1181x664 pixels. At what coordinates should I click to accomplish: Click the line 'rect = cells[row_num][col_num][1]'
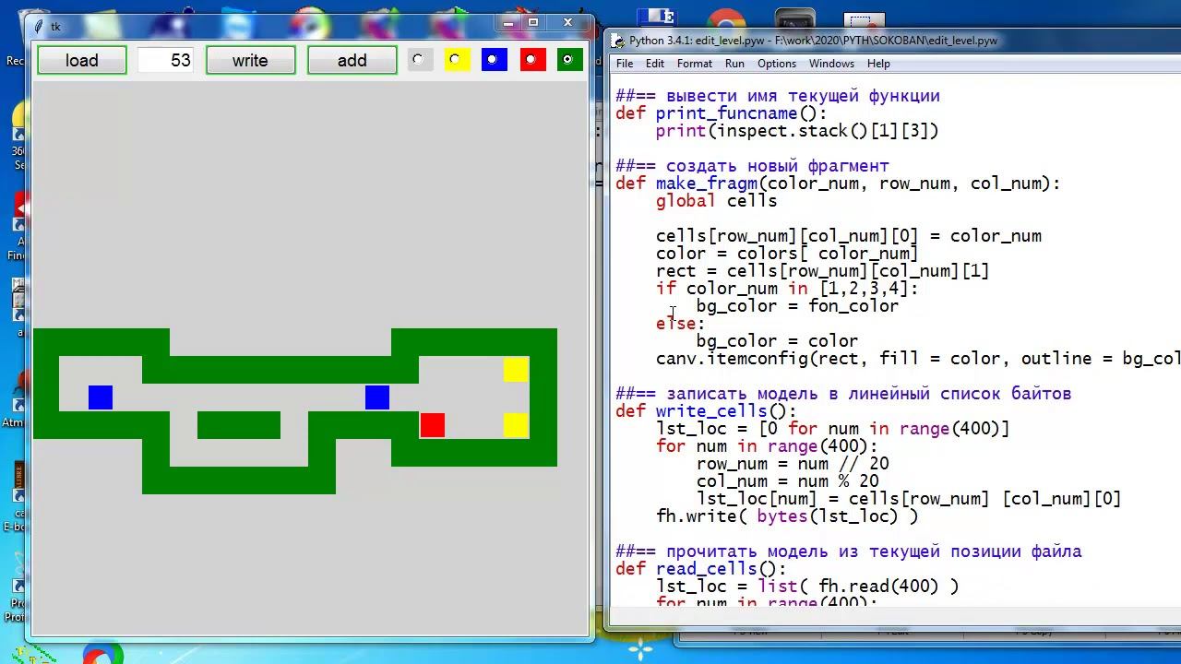[822, 271]
